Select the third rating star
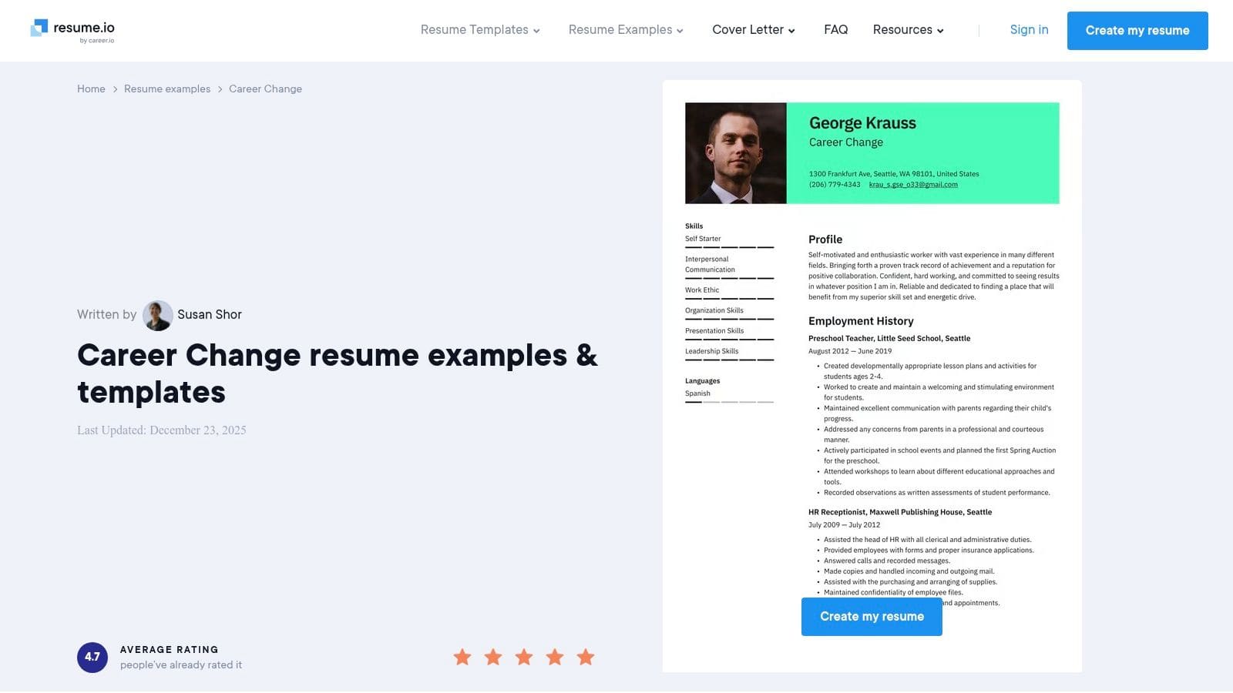The height and width of the screenshot is (693, 1233). click(524, 657)
